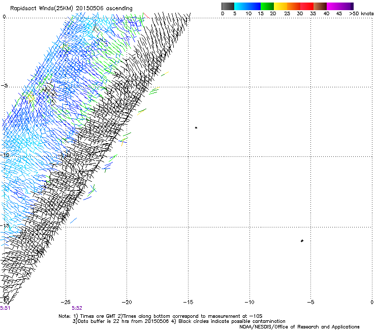Click the purple '5:51' time label

5,308
